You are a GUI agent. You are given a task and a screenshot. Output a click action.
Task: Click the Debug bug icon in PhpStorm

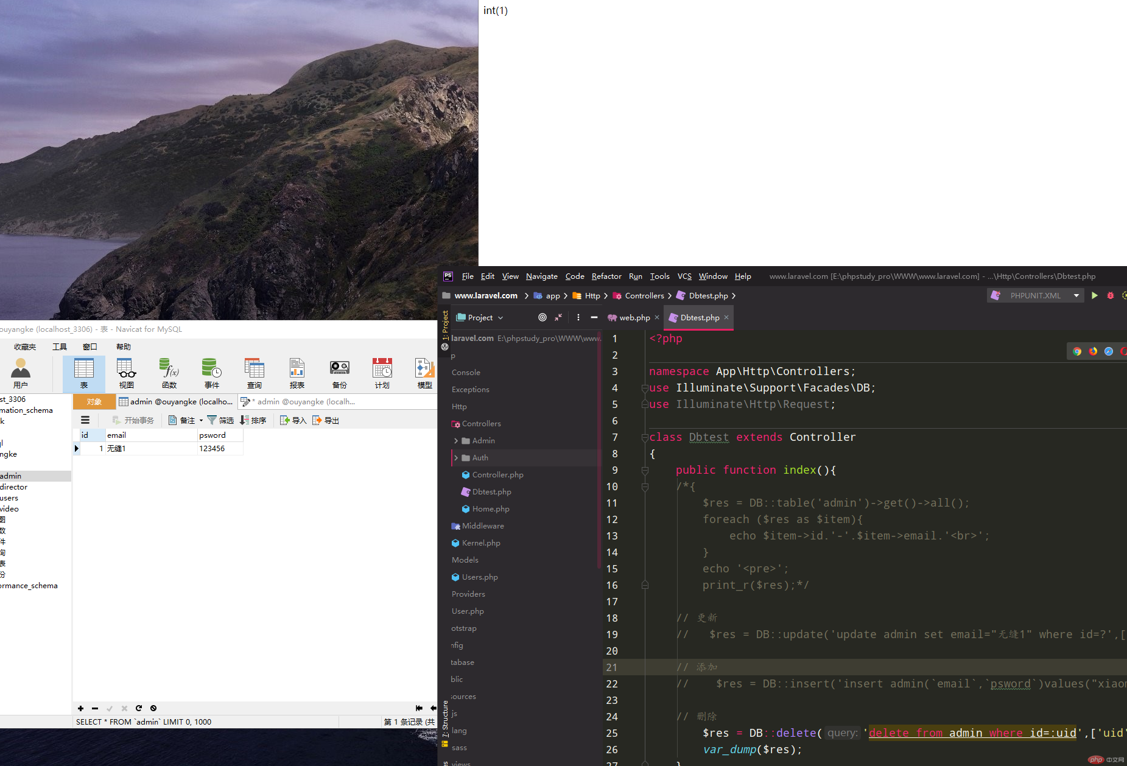point(1111,295)
